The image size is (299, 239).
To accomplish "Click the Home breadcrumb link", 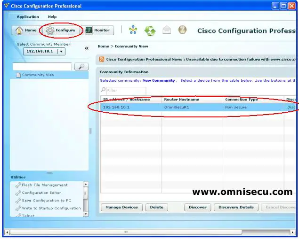I will pyautogui.click(x=104, y=46).
